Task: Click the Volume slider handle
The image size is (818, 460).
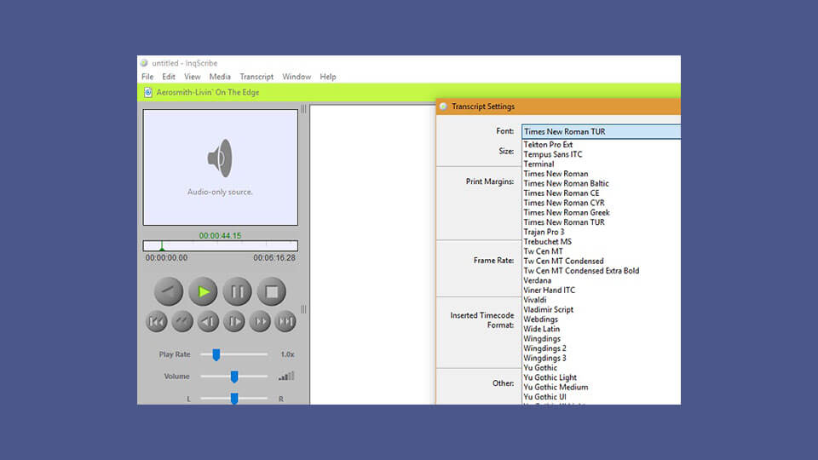Action: click(x=234, y=377)
